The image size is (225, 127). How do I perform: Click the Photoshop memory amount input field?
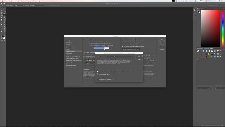[x=103, y=46]
